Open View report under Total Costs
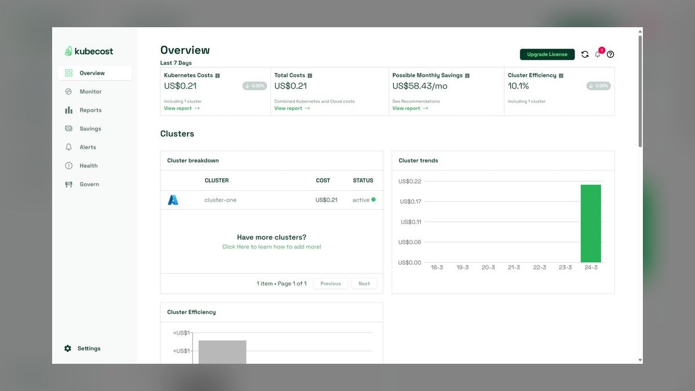 coord(292,108)
